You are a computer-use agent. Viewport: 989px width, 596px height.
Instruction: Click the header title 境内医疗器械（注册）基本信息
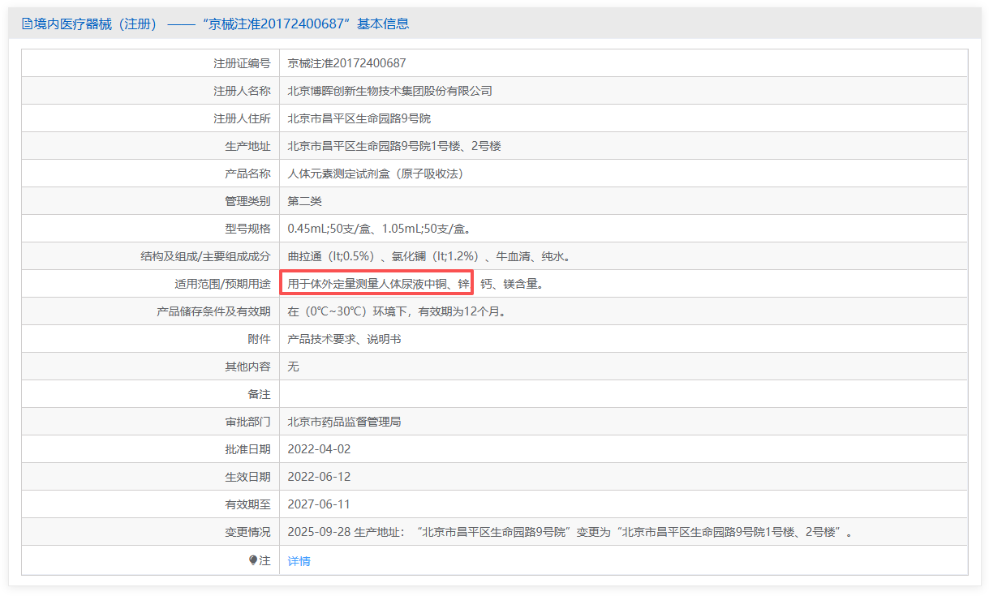(221, 24)
